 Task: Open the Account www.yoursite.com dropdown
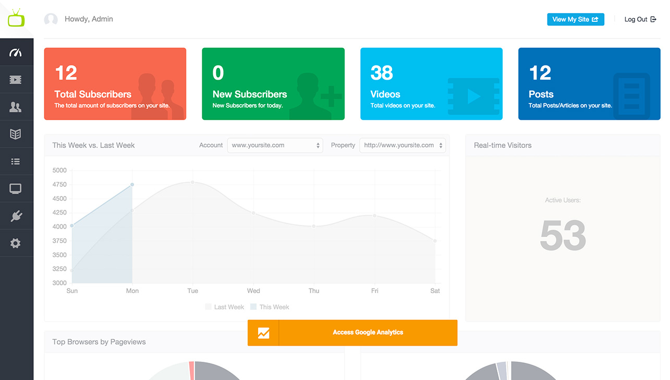click(275, 145)
